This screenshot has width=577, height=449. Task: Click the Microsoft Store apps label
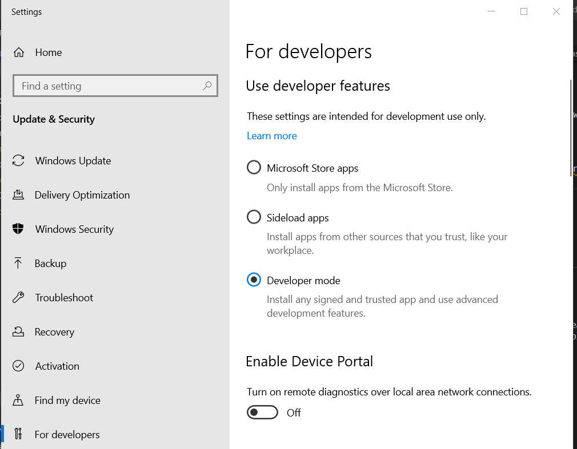[x=312, y=168]
